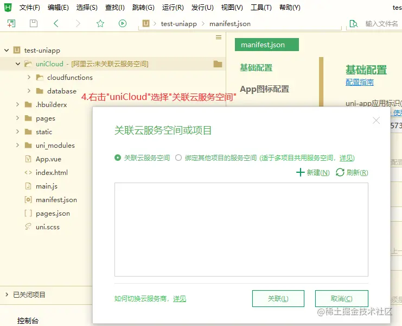Click the file search magnifier icon

click(x=354, y=24)
